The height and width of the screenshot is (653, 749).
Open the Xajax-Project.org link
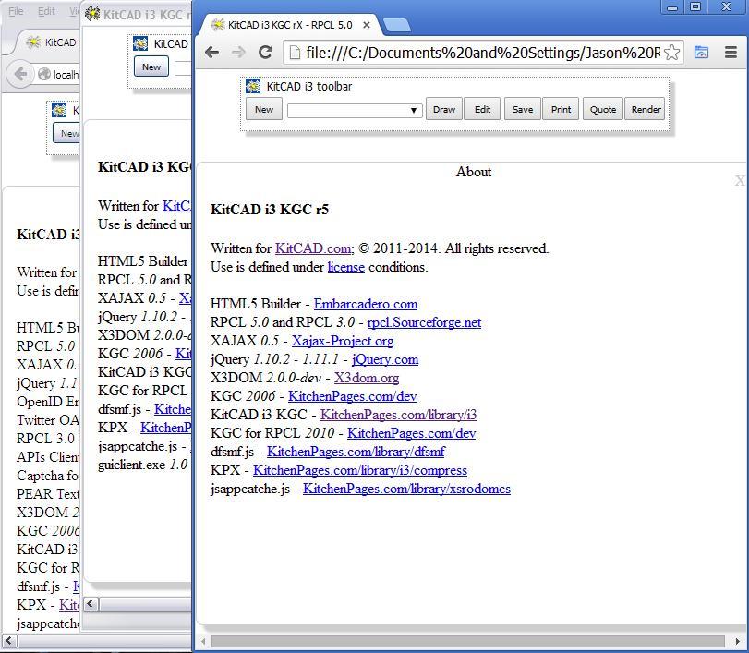tap(343, 341)
